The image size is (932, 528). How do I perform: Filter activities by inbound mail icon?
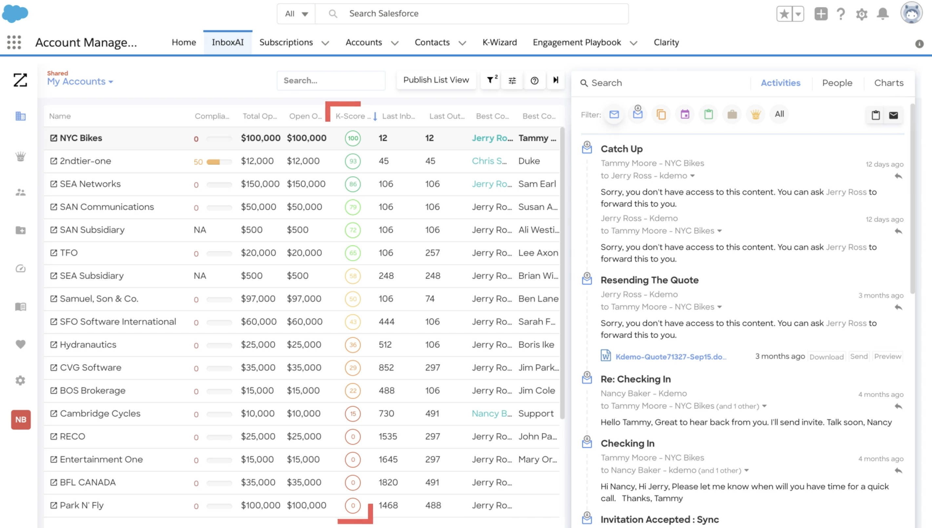(638, 113)
